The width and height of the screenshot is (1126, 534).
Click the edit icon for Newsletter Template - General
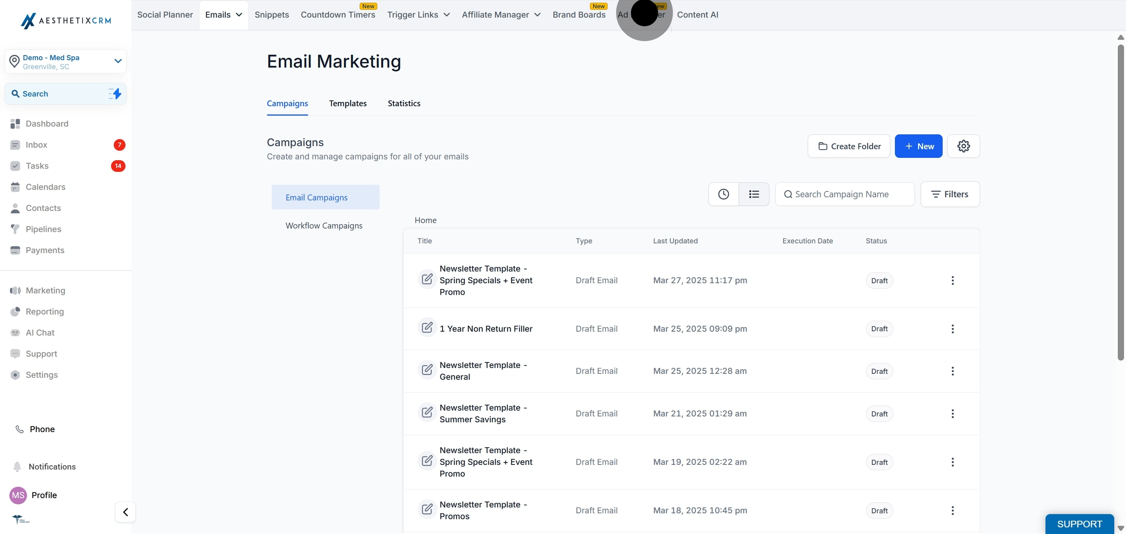click(x=427, y=371)
